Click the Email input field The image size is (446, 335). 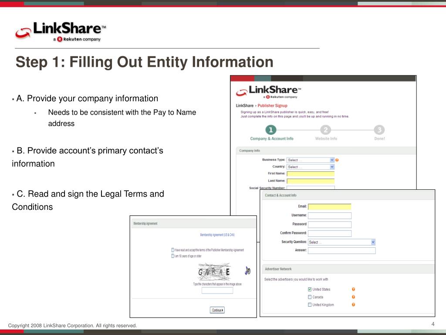pos(330,206)
